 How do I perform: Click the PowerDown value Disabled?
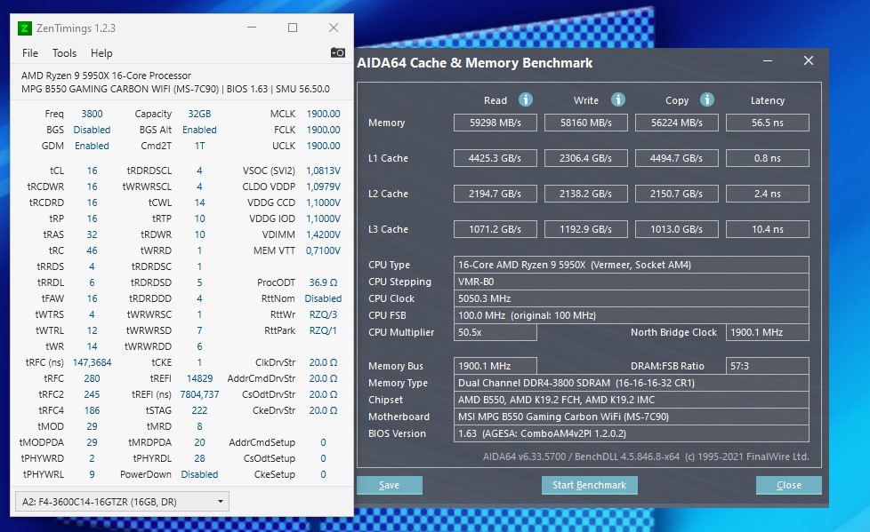pyautogui.click(x=199, y=474)
